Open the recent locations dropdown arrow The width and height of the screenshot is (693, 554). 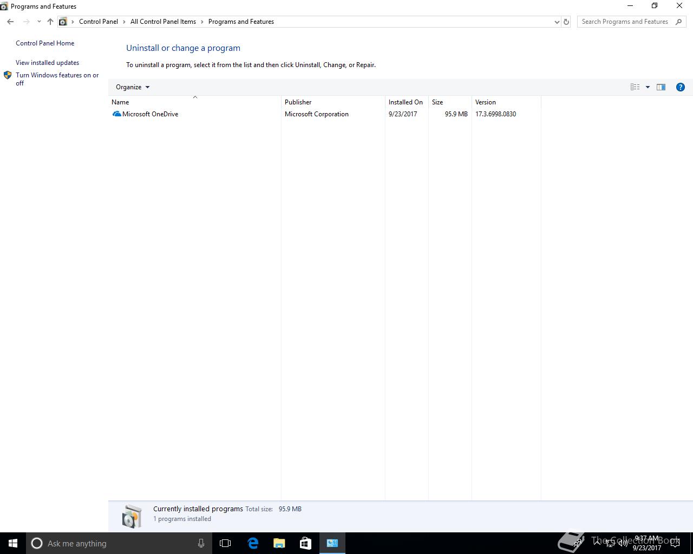[x=38, y=22]
